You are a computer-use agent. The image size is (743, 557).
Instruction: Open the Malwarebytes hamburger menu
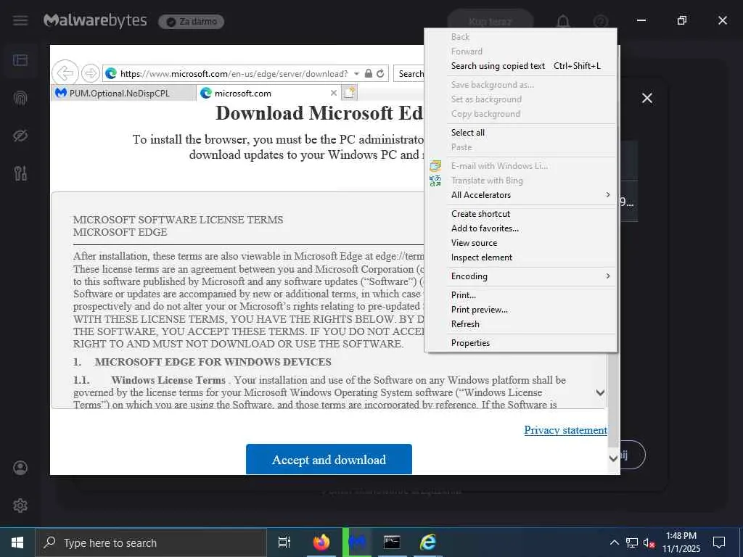click(20, 21)
